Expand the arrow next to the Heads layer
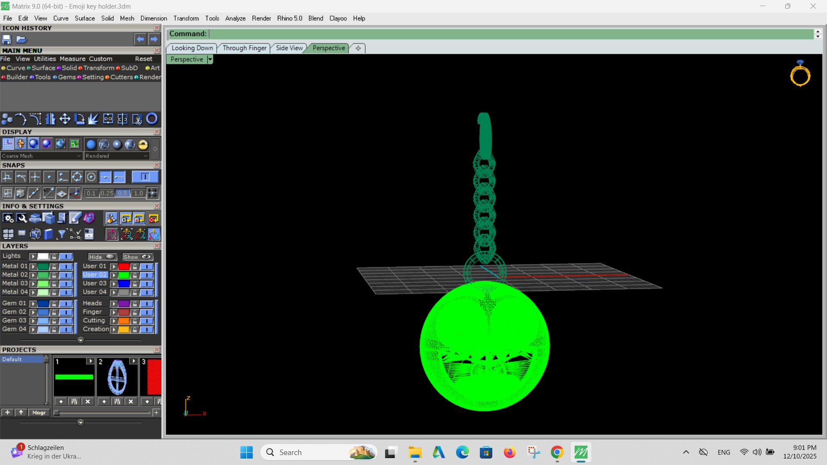The width and height of the screenshot is (827, 465). click(x=114, y=304)
